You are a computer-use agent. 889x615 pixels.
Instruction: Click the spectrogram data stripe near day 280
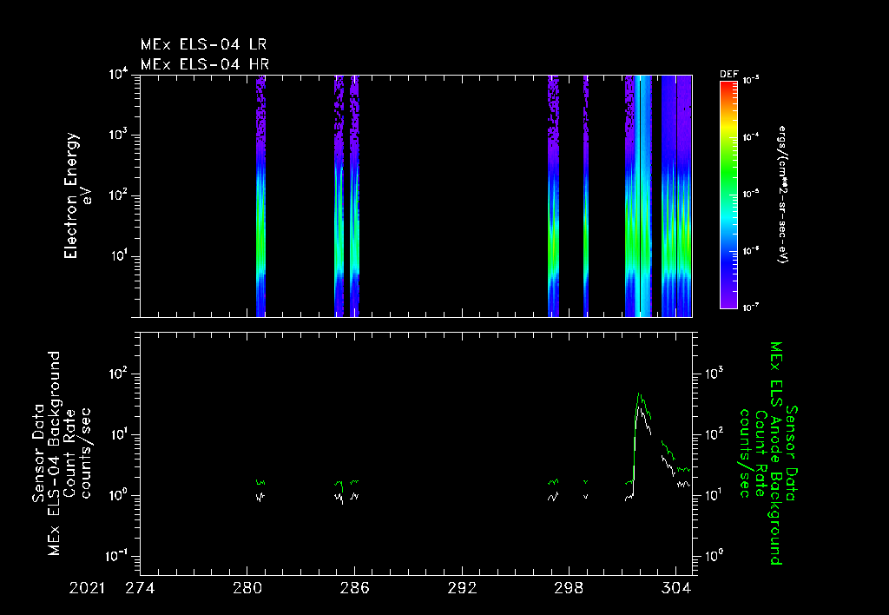[x=260, y=195]
